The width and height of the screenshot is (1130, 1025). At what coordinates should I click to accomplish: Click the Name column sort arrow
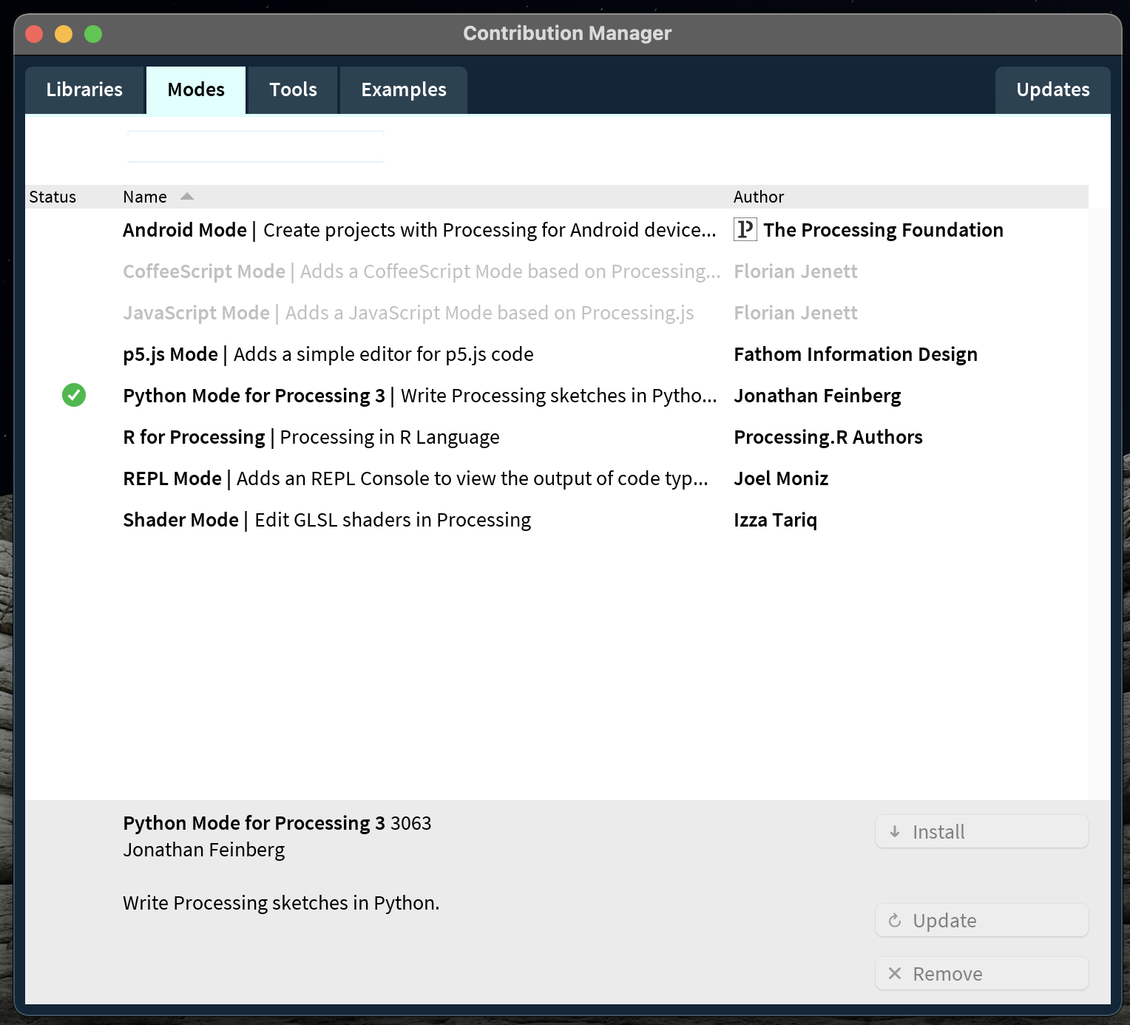click(186, 197)
